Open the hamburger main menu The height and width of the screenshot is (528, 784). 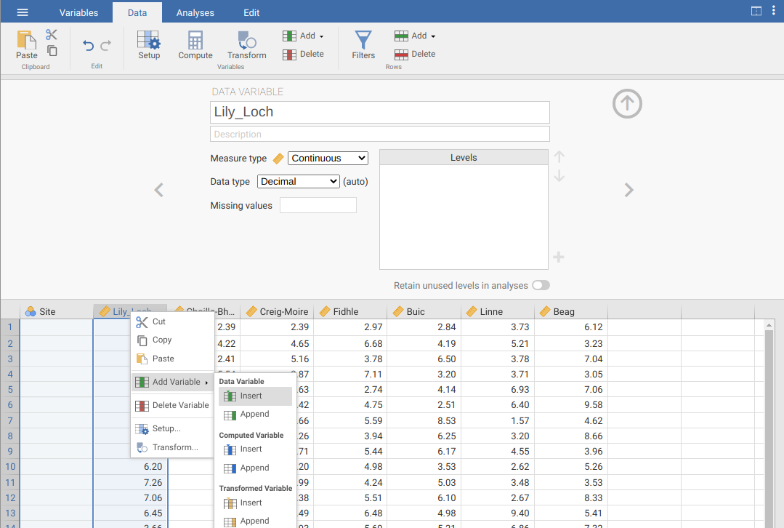pos(23,12)
